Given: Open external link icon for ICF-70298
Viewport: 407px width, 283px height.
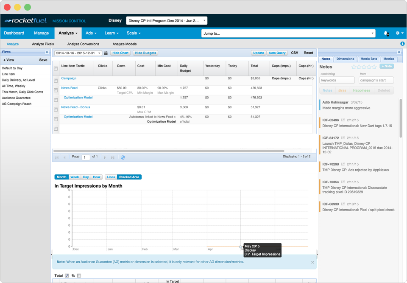Looking at the screenshot, I should [x=343, y=164].
